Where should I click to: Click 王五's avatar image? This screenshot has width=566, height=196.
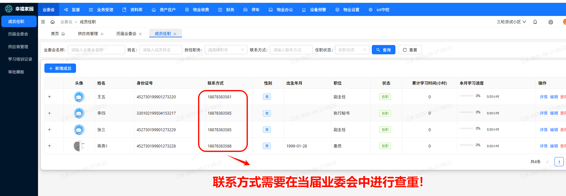tap(79, 97)
